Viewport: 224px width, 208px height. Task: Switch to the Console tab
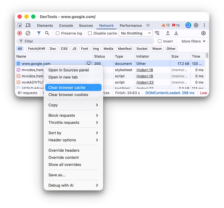[66, 26]
